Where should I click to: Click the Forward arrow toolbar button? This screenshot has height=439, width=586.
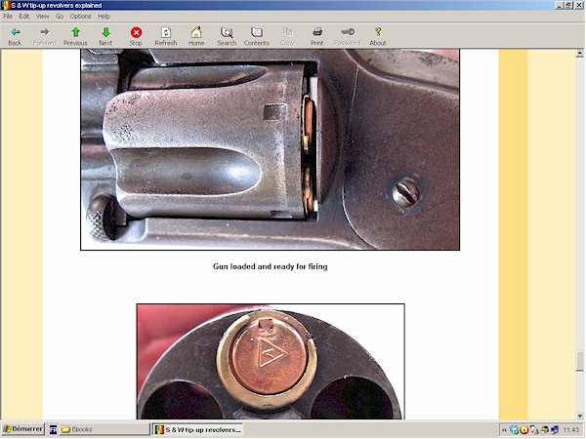point(45,36)
